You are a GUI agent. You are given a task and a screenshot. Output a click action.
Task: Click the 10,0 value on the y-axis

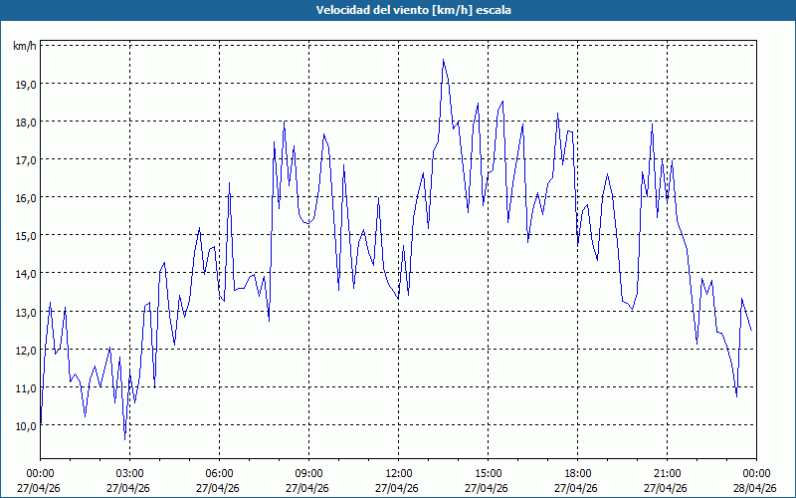pos(25,425)
